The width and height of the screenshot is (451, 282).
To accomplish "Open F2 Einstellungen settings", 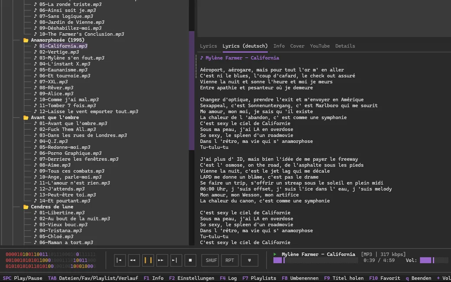I will 192,278.
